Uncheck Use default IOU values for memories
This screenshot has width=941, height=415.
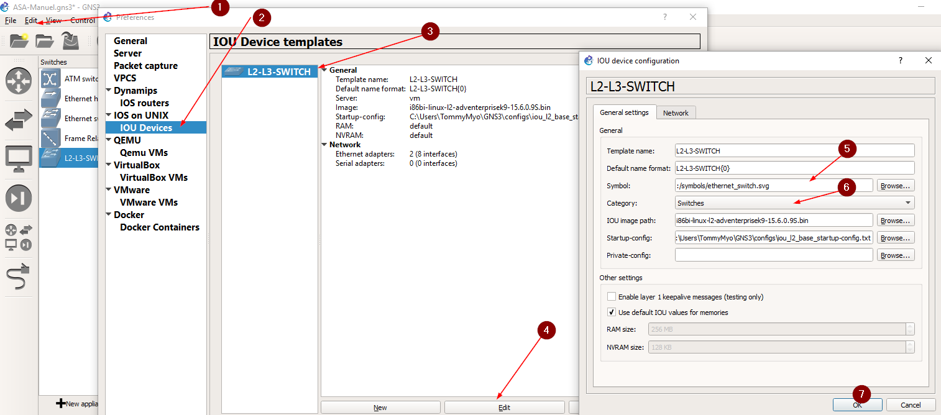coord(612,312)
